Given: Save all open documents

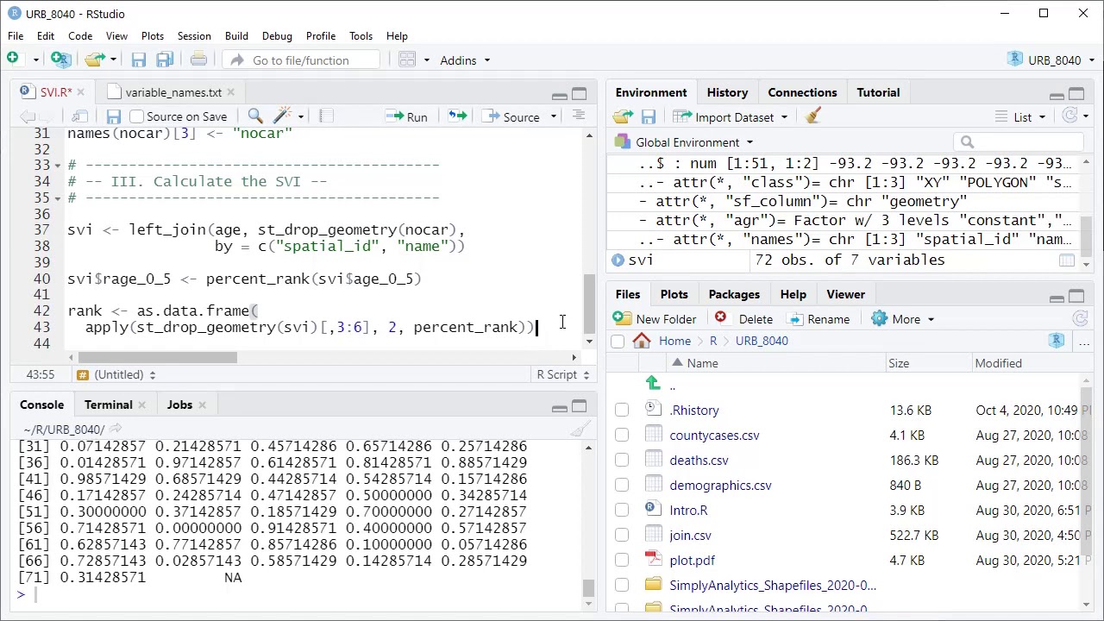Looking at the screenshot, I should pyautogui.click(x=165, y=60).
